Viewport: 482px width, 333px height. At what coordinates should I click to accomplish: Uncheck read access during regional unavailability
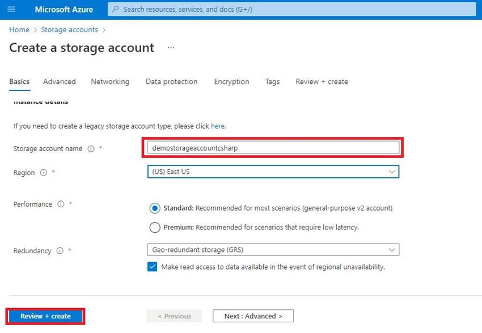tap(152, 266)
